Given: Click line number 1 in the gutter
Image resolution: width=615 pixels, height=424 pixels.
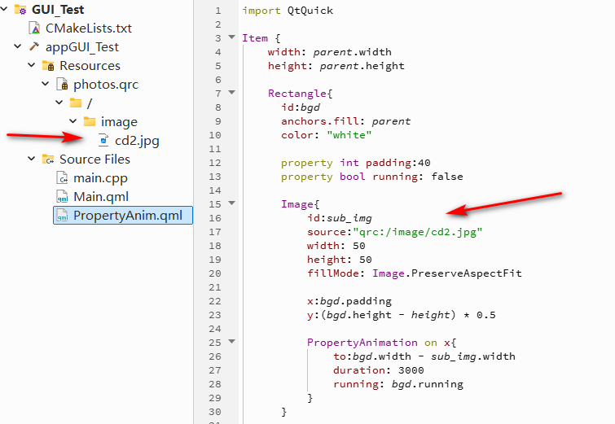Looking at the screenshot, I should pyautogui.click(x=218, y=11).
